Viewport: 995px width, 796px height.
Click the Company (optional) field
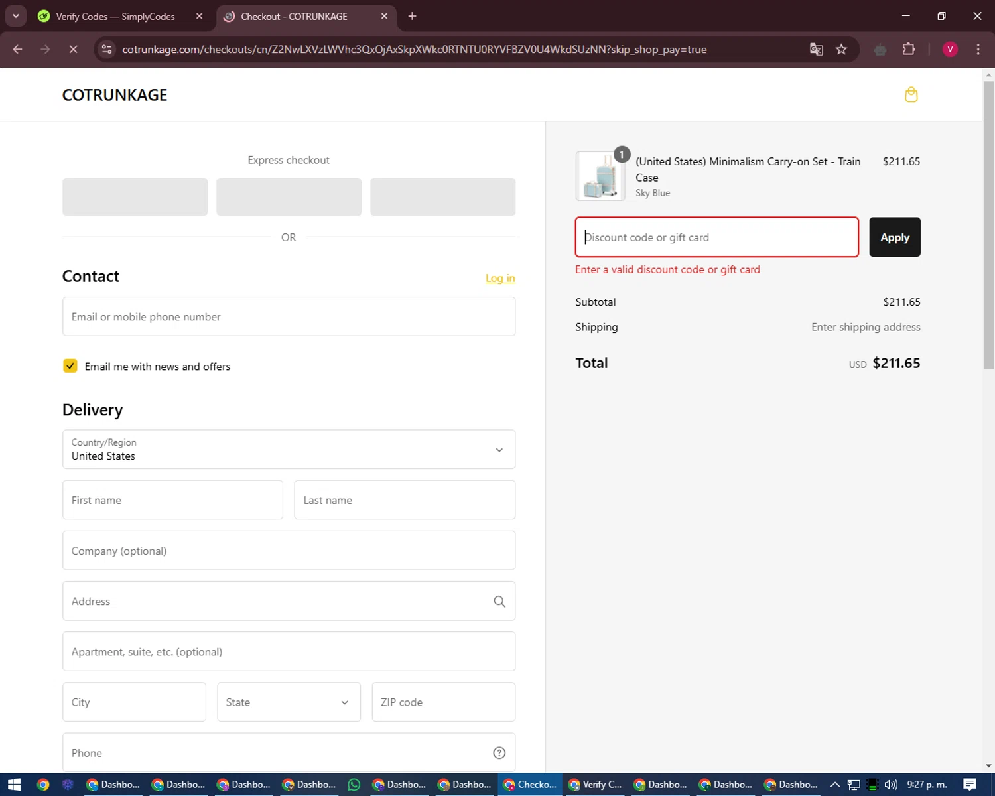(x=289, y=551)
